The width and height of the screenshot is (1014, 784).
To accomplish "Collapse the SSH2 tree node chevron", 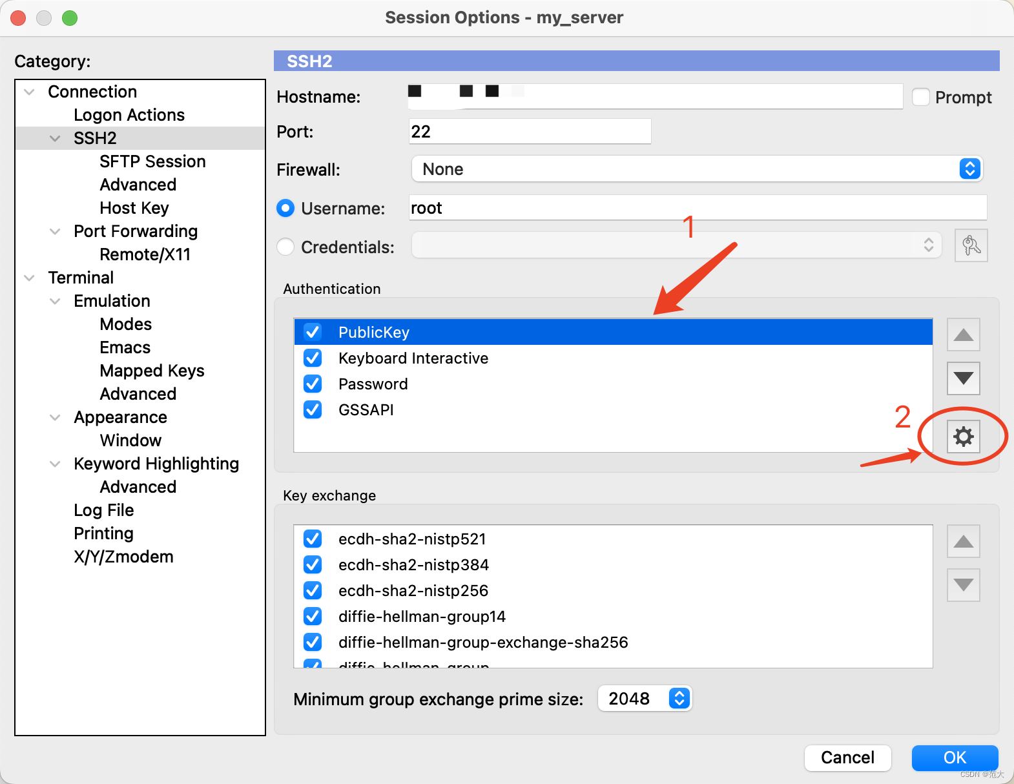I will point(55,138).
